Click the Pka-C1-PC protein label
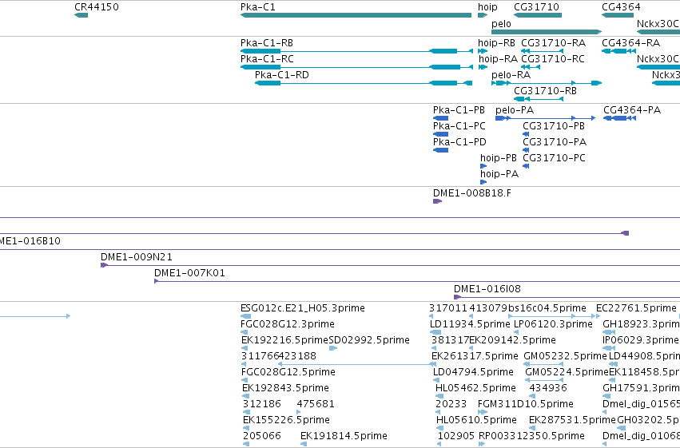 pyautogui.click(x=459, y=126)
